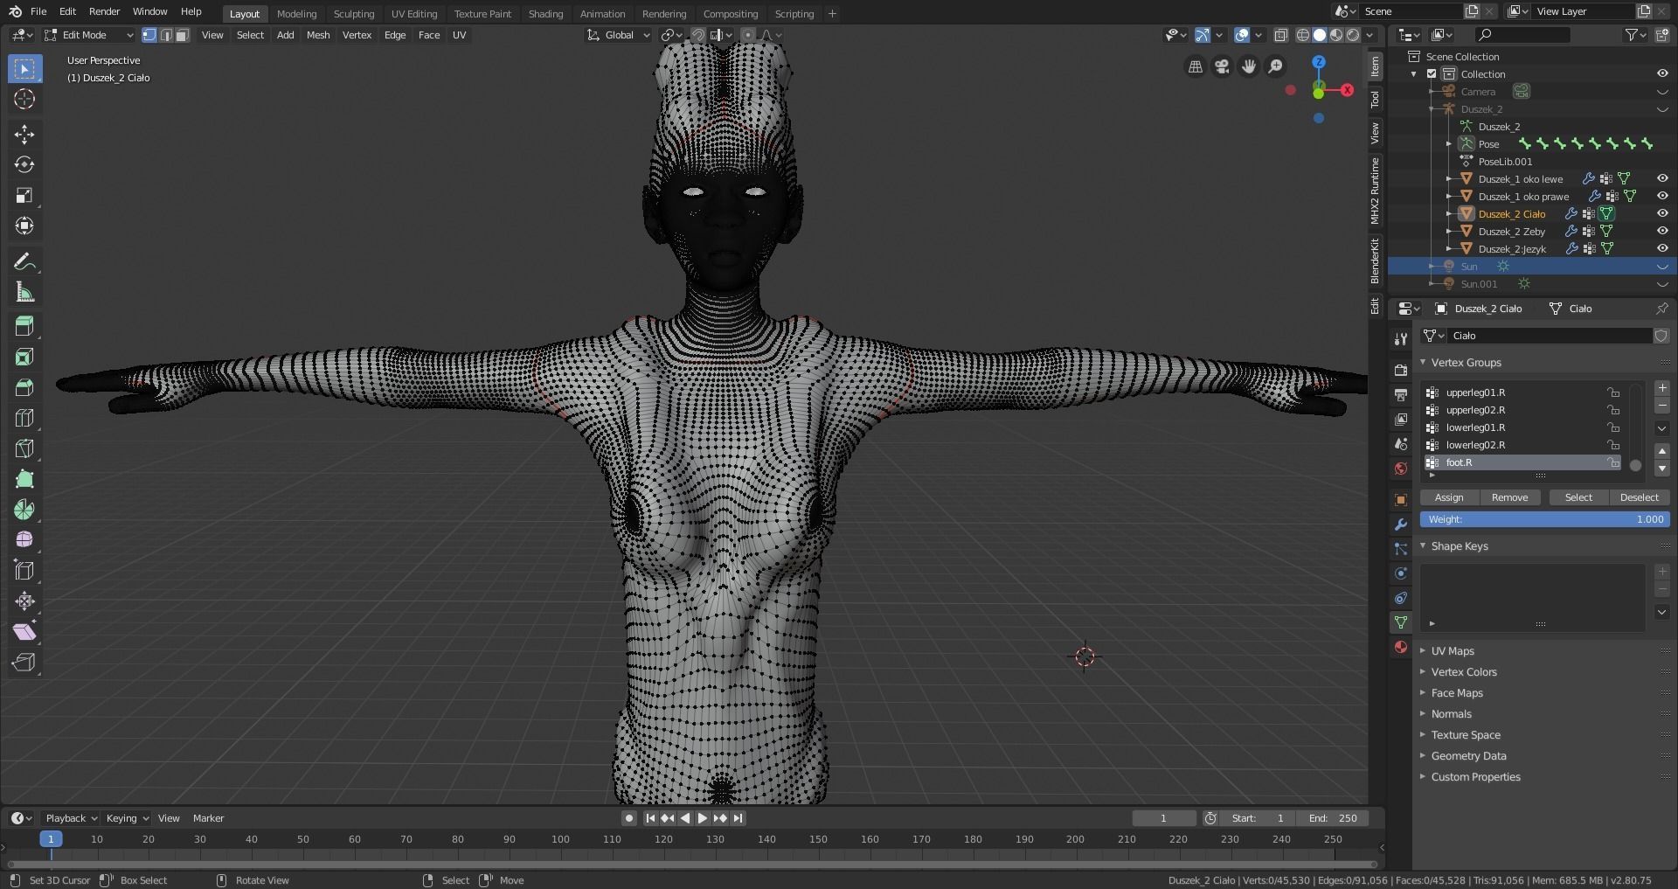Hide the Duszek_2 Zeby object
1678x889 pixels.
1662,232
